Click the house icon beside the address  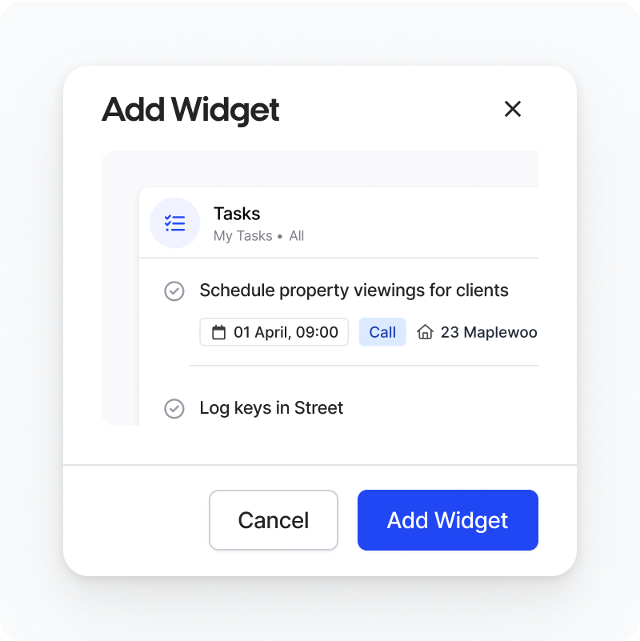[425, 332]
